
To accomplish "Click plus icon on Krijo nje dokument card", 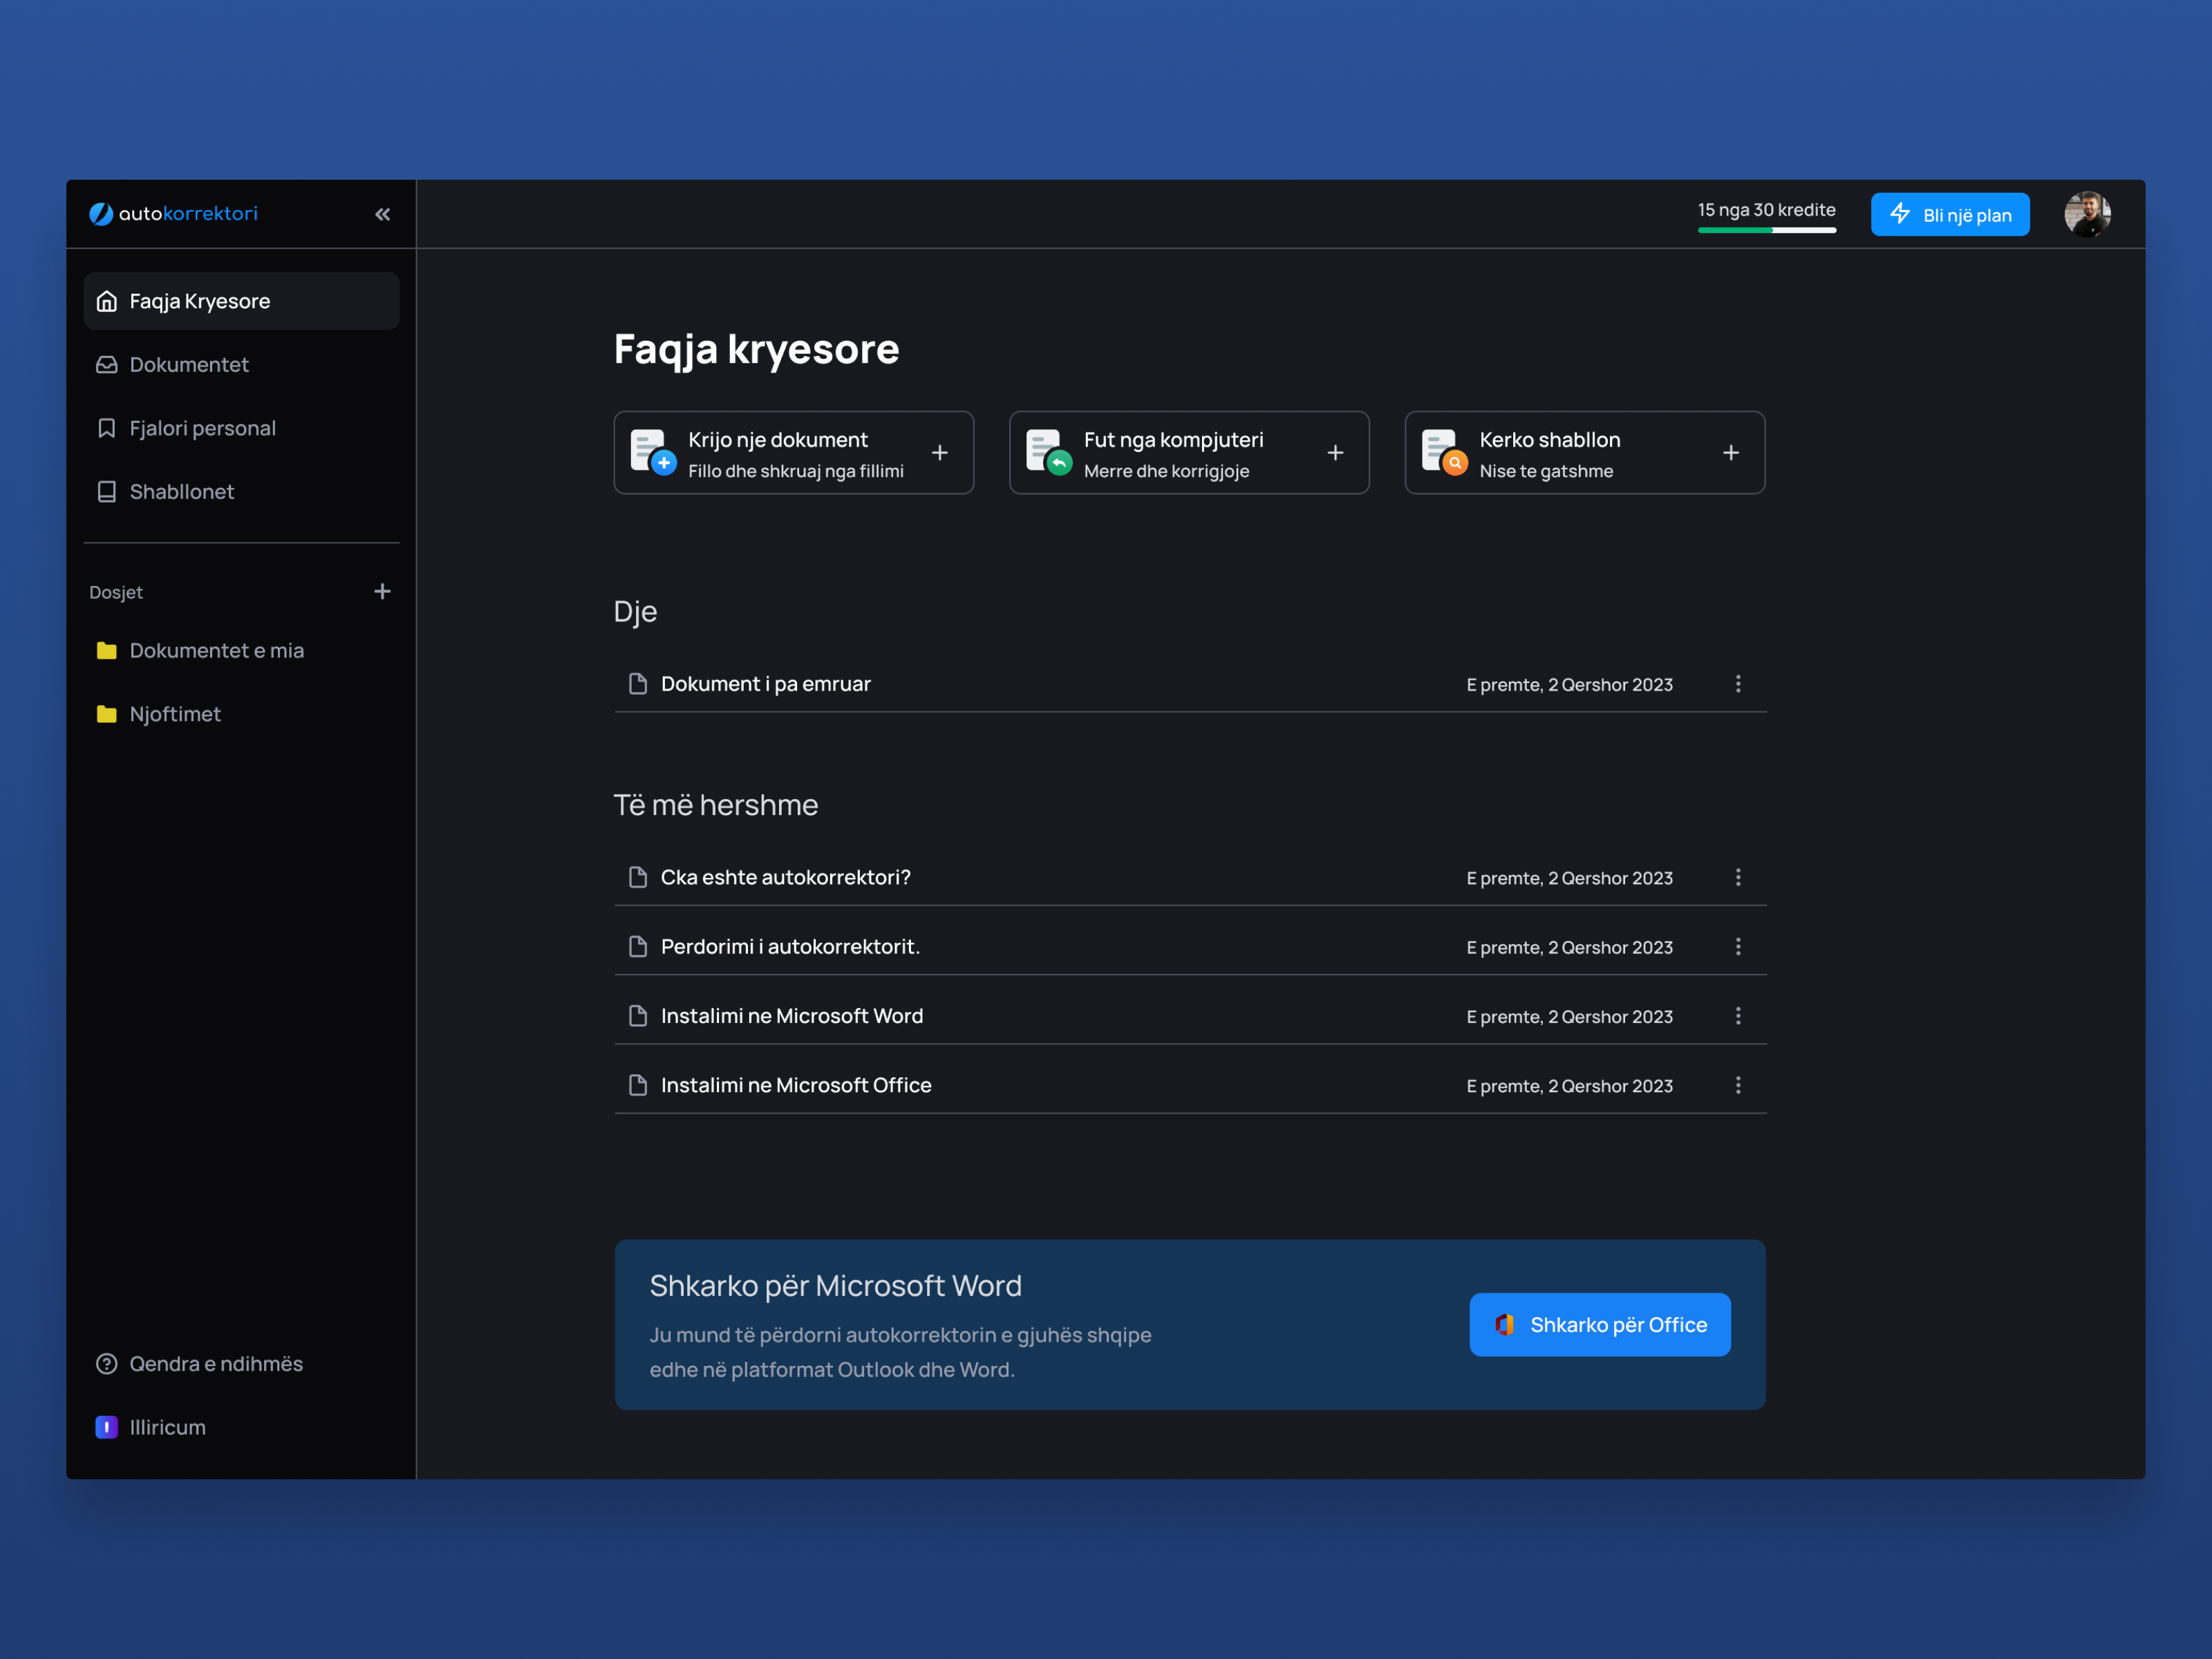I will click(939, 453).
